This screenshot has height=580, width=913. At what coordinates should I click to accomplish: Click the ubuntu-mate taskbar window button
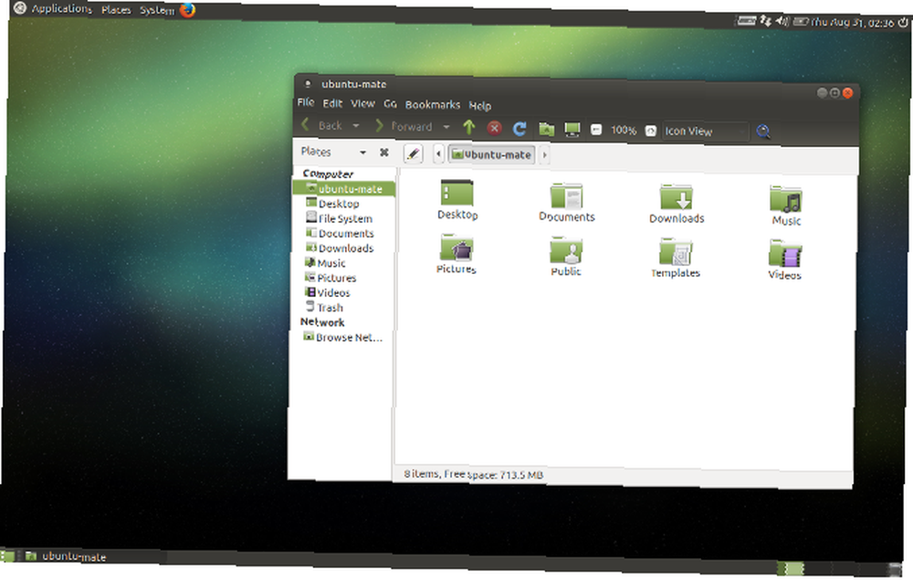tap(93, 556)
